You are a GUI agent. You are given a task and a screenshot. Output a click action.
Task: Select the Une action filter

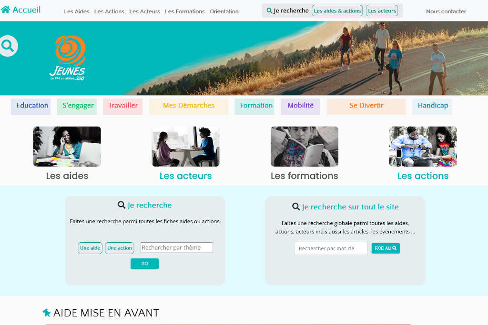point(119,248)
